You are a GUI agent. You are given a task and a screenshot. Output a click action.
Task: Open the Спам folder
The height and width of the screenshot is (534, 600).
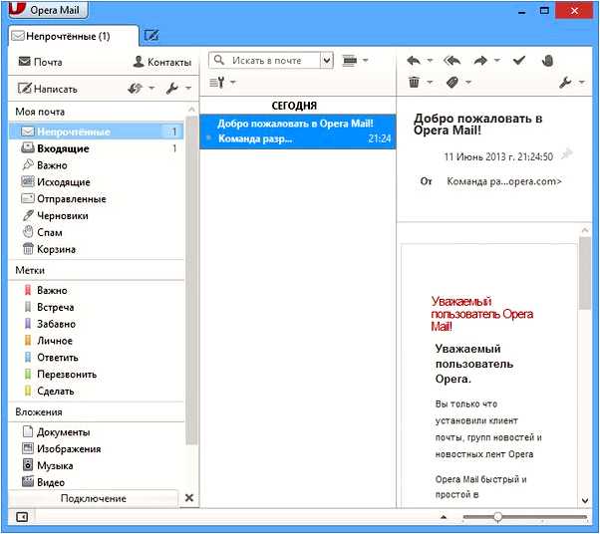coord(42,232)
